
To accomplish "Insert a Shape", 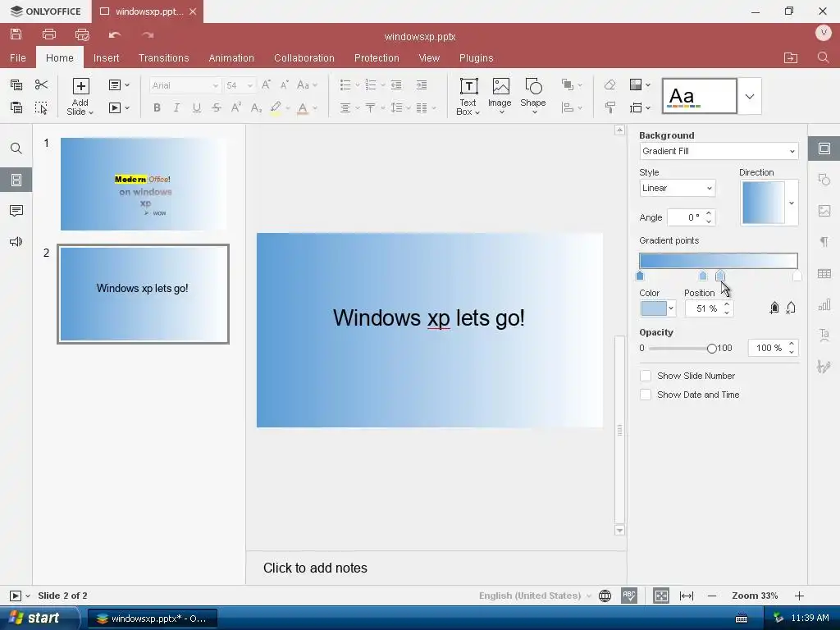I will pos(533,97).
